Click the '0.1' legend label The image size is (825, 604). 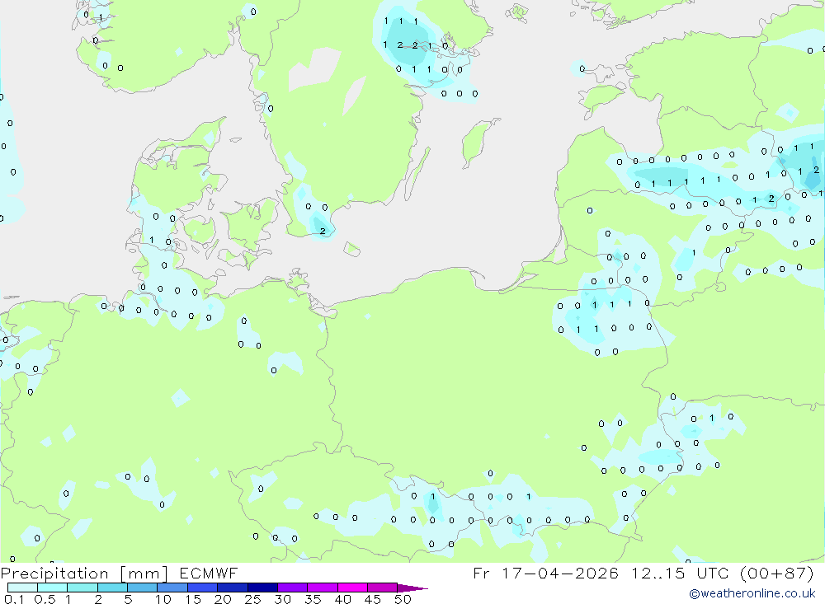pos(14,599)
